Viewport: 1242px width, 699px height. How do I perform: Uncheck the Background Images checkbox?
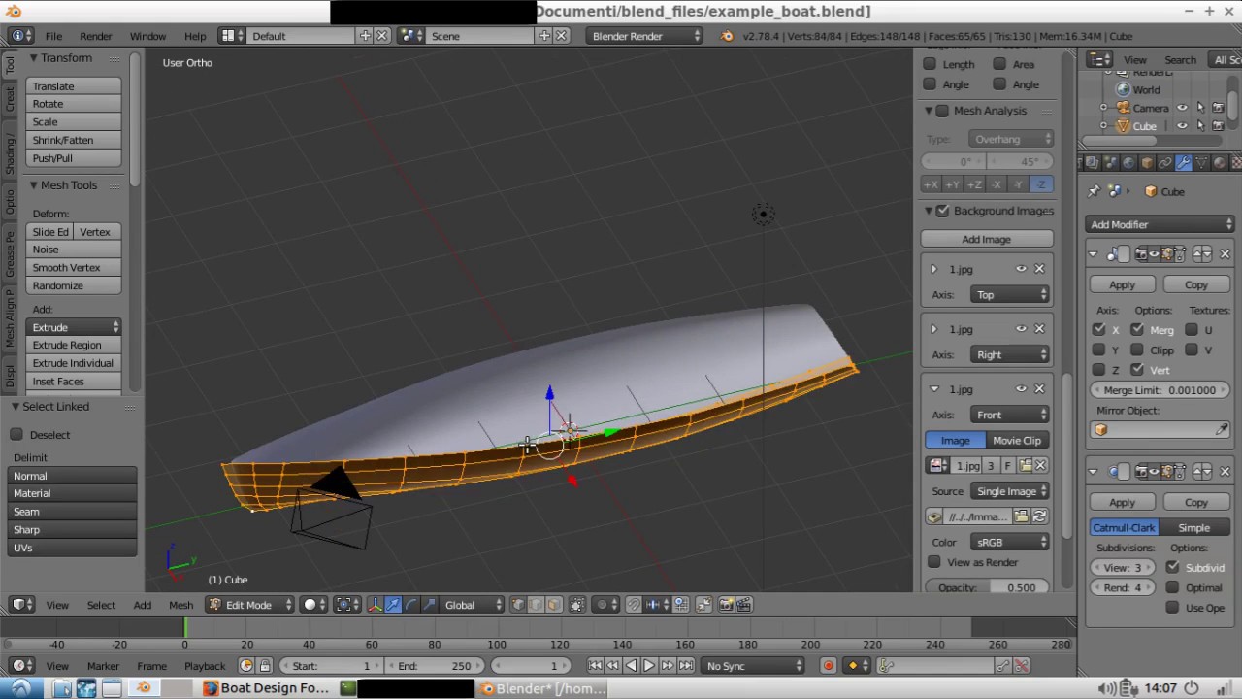[x=941, y=211]
